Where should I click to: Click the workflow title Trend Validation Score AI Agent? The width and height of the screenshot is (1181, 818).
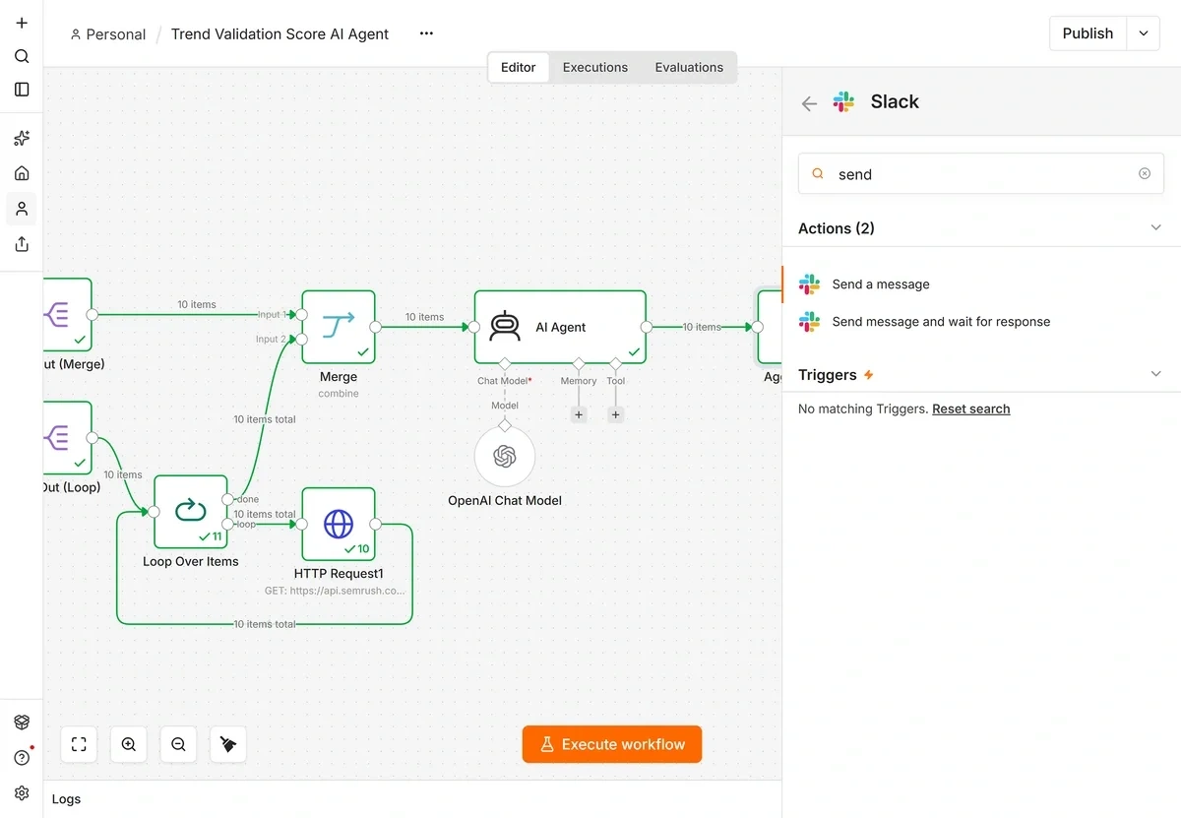[x=280, y=33]
